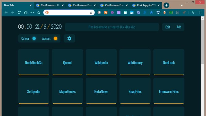Viewport: 206px width, 116px height.
Task: Open the orange RSS feed extension
Action: click(x=106, y=12)
